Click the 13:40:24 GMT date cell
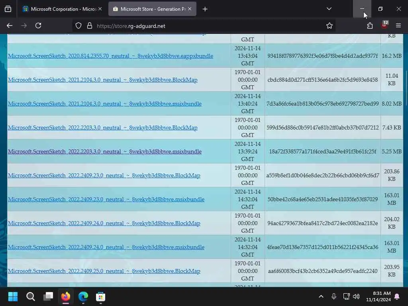The width and height of the screenshot is (408, 306). click(x=247, y=104)
